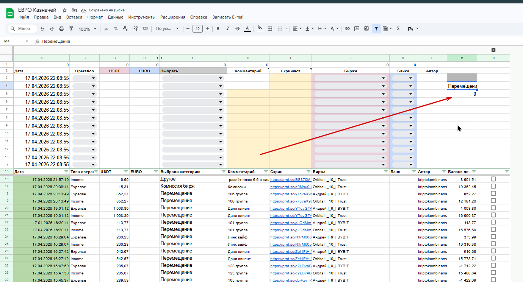523x282 pixels.
Task: Toggle the filter funnel button
Action: [x=376, y=29]
